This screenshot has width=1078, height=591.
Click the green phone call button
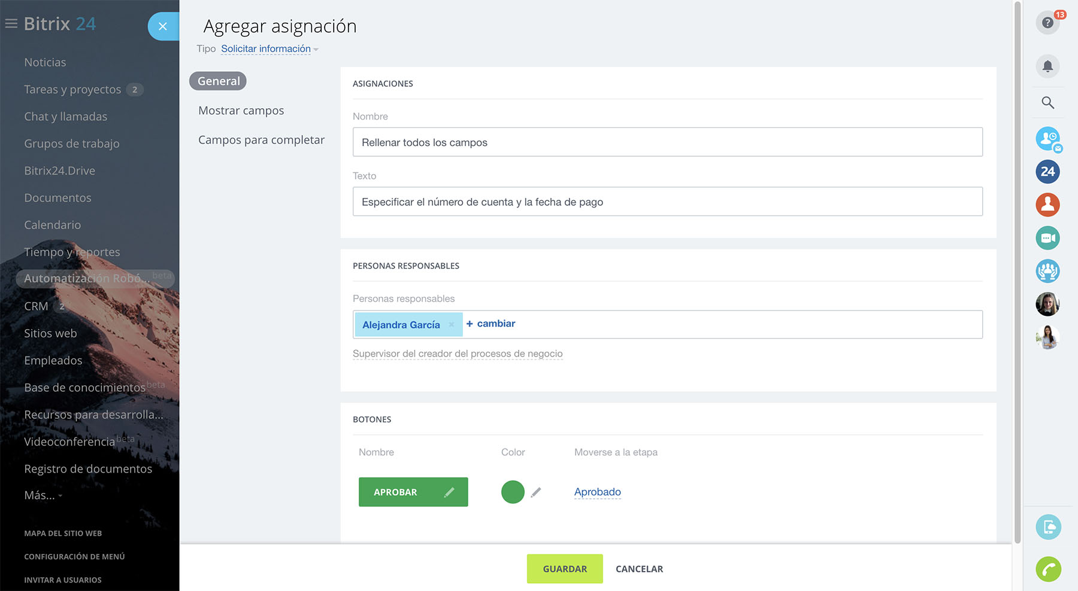tap(1048, 569)
